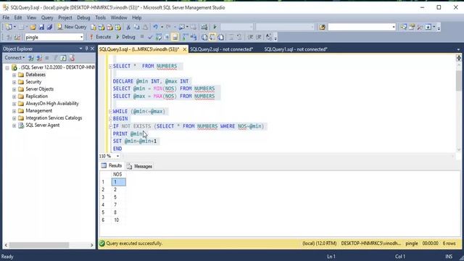Start debugging with the Debug button

[125, 37]
